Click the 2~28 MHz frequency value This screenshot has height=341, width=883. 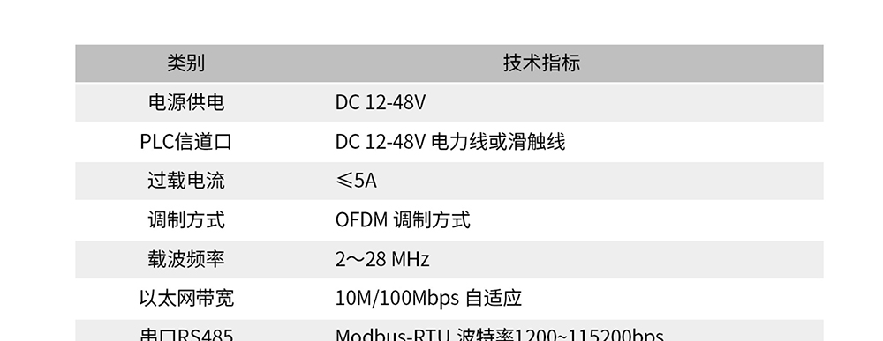[x=382, y=259]
